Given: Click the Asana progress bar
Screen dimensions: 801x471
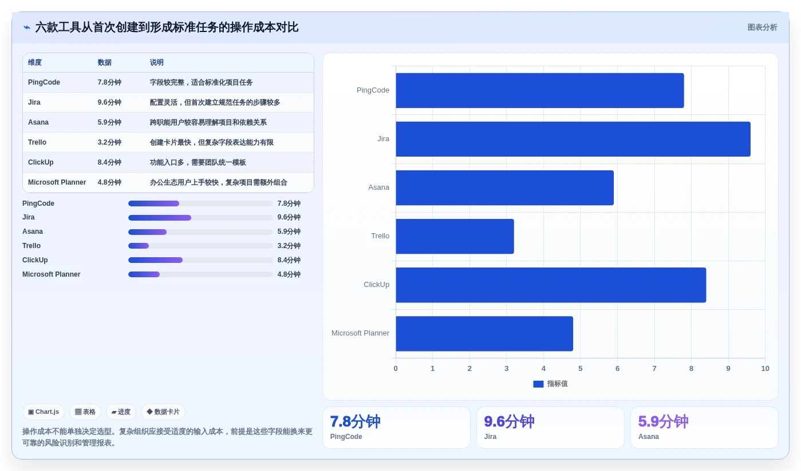Looking at the screenshot, I should [200, 232].
